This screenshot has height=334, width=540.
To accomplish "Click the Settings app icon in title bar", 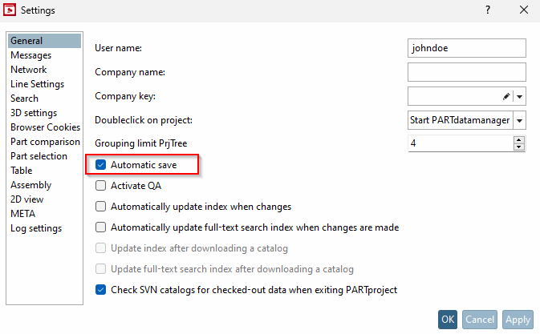I will click(x=12, y=10).
